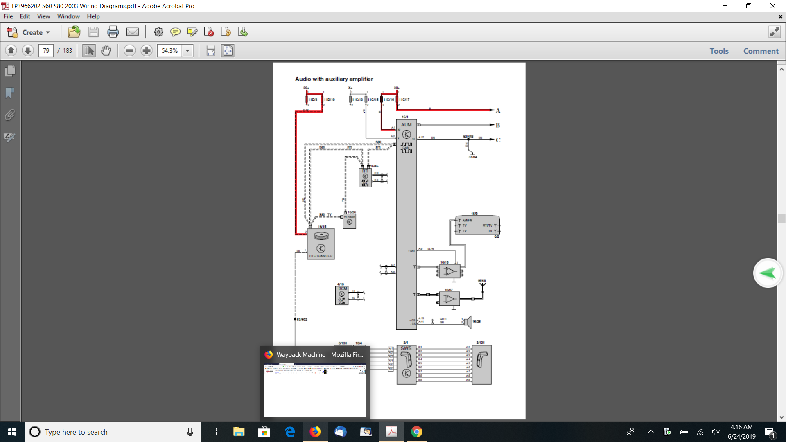Open the Comment pane

[x=761, y=51]
